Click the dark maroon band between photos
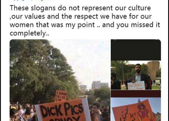This screenshot has height=121, width=169. (136, 94)
